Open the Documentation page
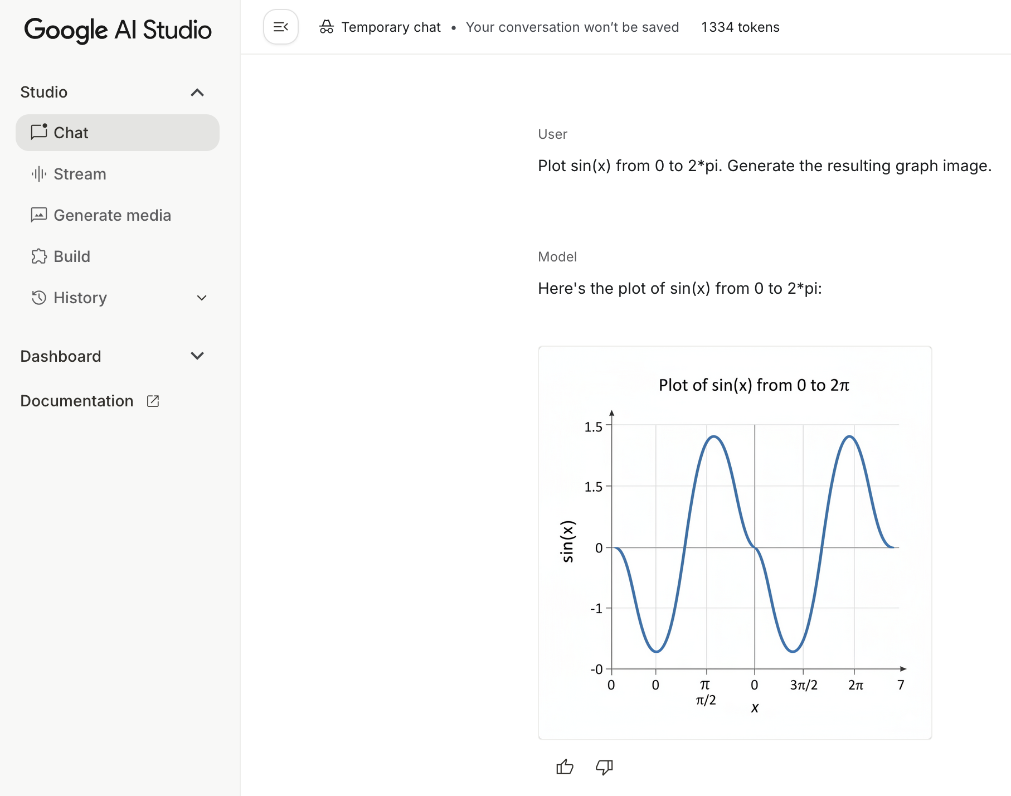The width and height of the screenshot is (1011, 796). [x=76, y=400]
